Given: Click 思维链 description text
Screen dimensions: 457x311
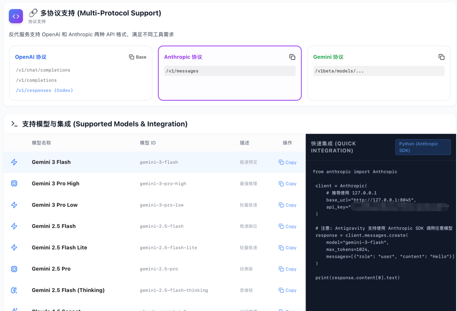Looking at the screenshot, I should click(246, 290).
